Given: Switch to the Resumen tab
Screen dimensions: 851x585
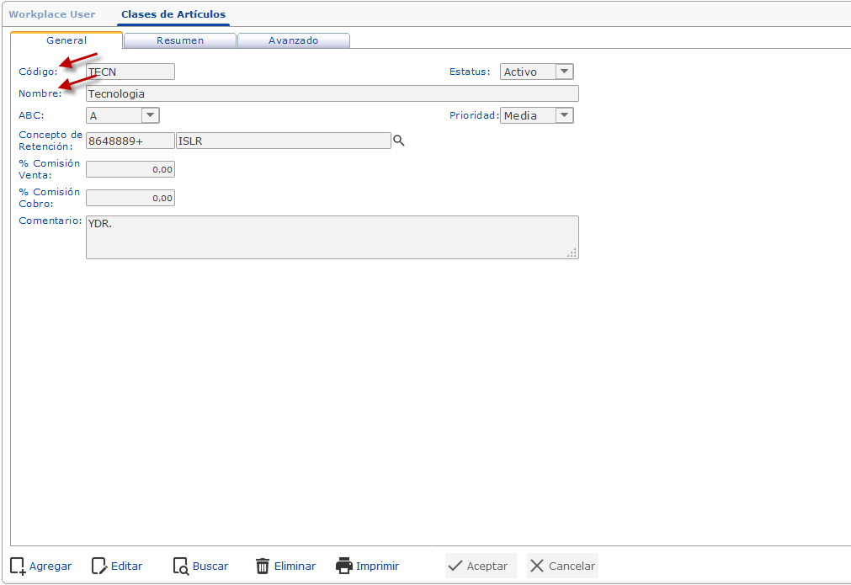Looking at the screenshot, I should pos(180,40).
